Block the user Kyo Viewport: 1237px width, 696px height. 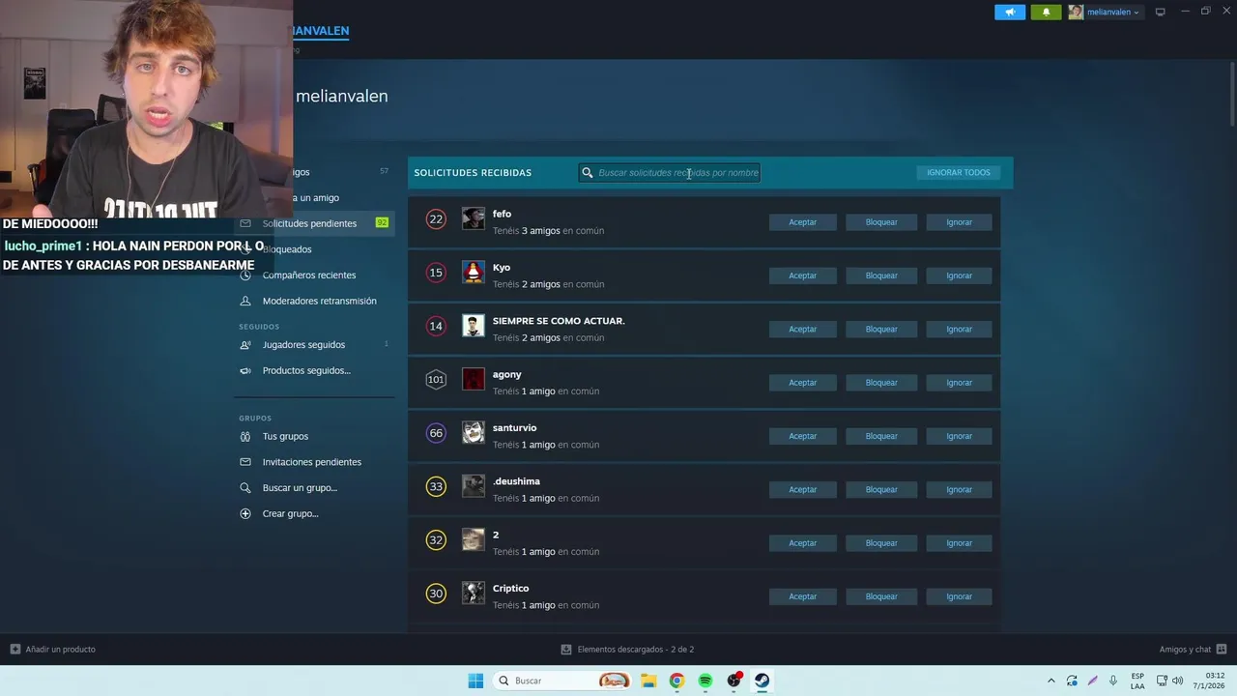pyautogui.click(x=881, y=275)
